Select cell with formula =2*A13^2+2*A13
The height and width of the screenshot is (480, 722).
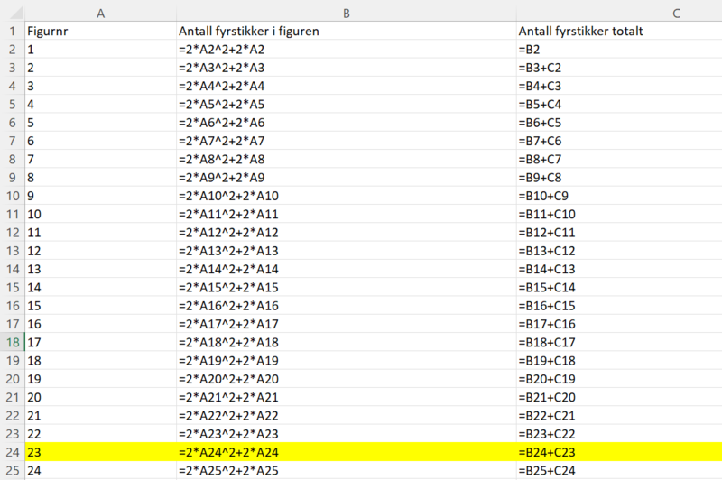tap(347, 251)
